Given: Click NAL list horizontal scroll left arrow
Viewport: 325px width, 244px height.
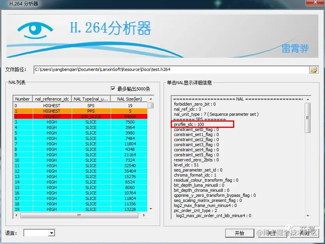Looking at the screenshot, I should 16,216.
